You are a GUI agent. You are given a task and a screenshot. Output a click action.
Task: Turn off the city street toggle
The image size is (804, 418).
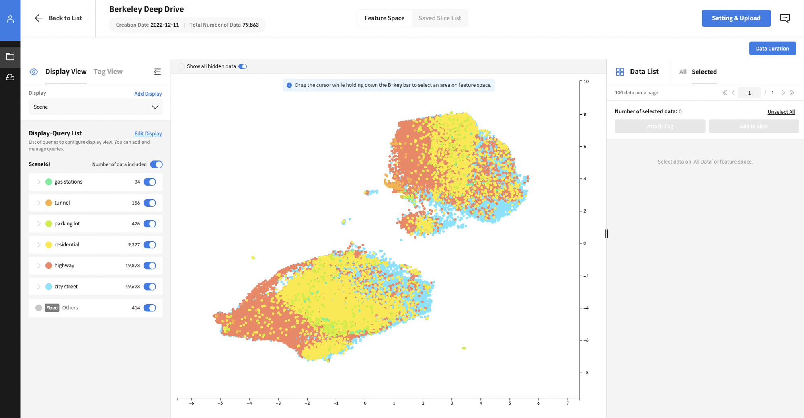tap(150, 287)
